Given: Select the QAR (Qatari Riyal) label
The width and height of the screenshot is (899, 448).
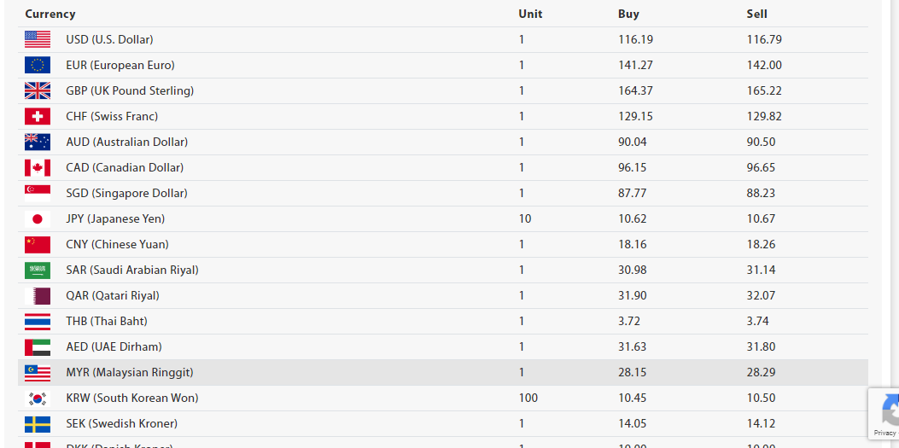Looking at the screenshot, I should point(113,295).
